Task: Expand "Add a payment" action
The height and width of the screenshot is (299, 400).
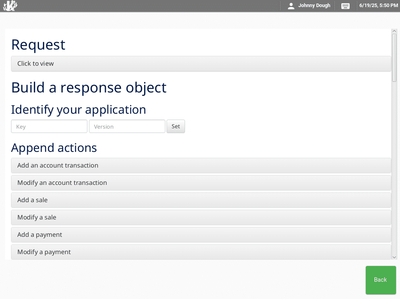Action: click(201, 235)
